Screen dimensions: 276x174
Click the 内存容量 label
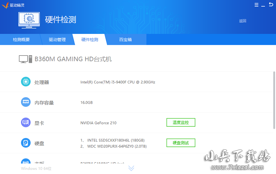point(44,103)
